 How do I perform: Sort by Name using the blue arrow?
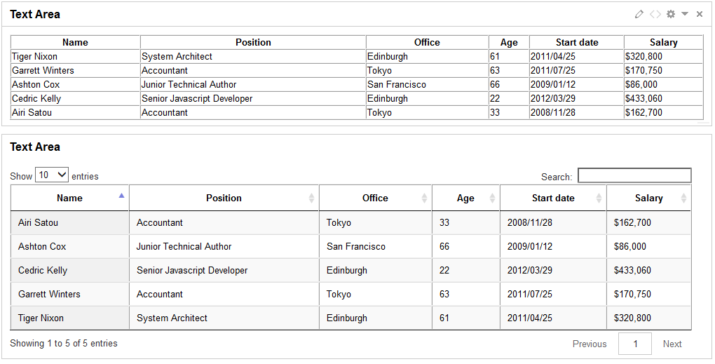[x=121, y=196]
